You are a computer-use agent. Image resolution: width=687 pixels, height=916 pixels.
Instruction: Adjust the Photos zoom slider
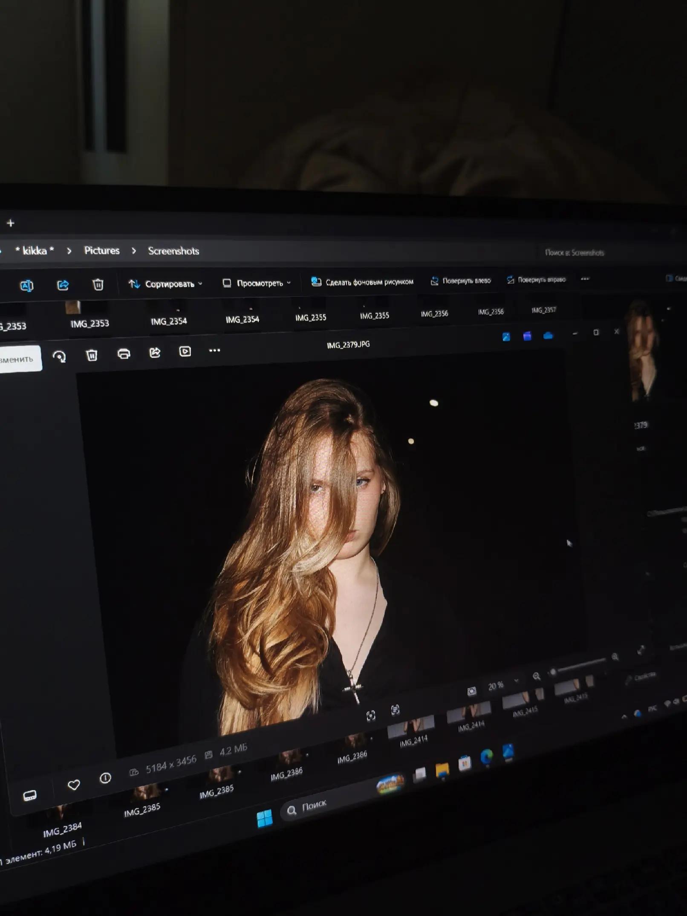pos(579,666)
